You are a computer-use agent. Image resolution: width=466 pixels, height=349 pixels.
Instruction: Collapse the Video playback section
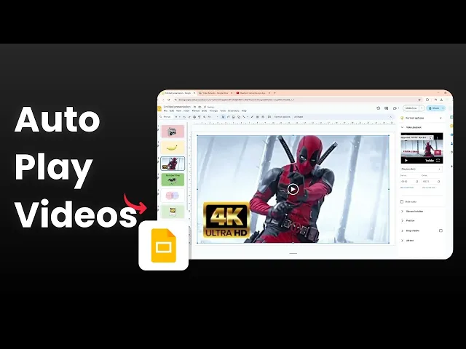(403, 127)
